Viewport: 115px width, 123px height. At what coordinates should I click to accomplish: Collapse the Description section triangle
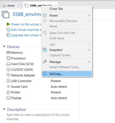pyautogui.click(x=4, y=109)
